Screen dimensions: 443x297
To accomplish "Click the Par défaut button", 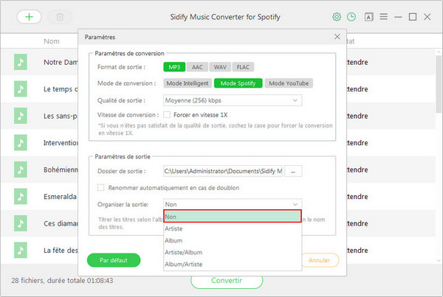I will pos(114,260).
